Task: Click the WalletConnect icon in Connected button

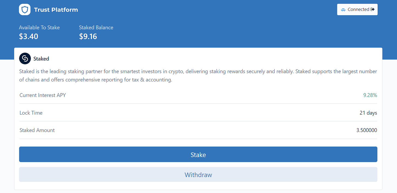Action: (x=343, y=10)
